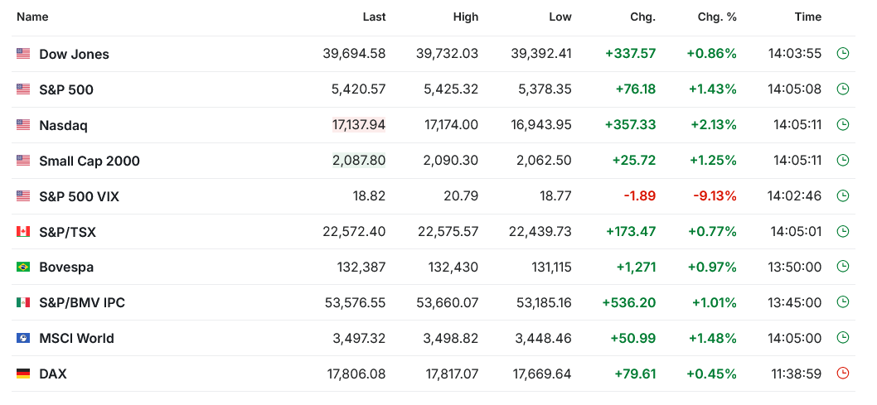Click Small Cap 2000 high value 2,090.30
The image size is (877, 405).
pos(451,161)
